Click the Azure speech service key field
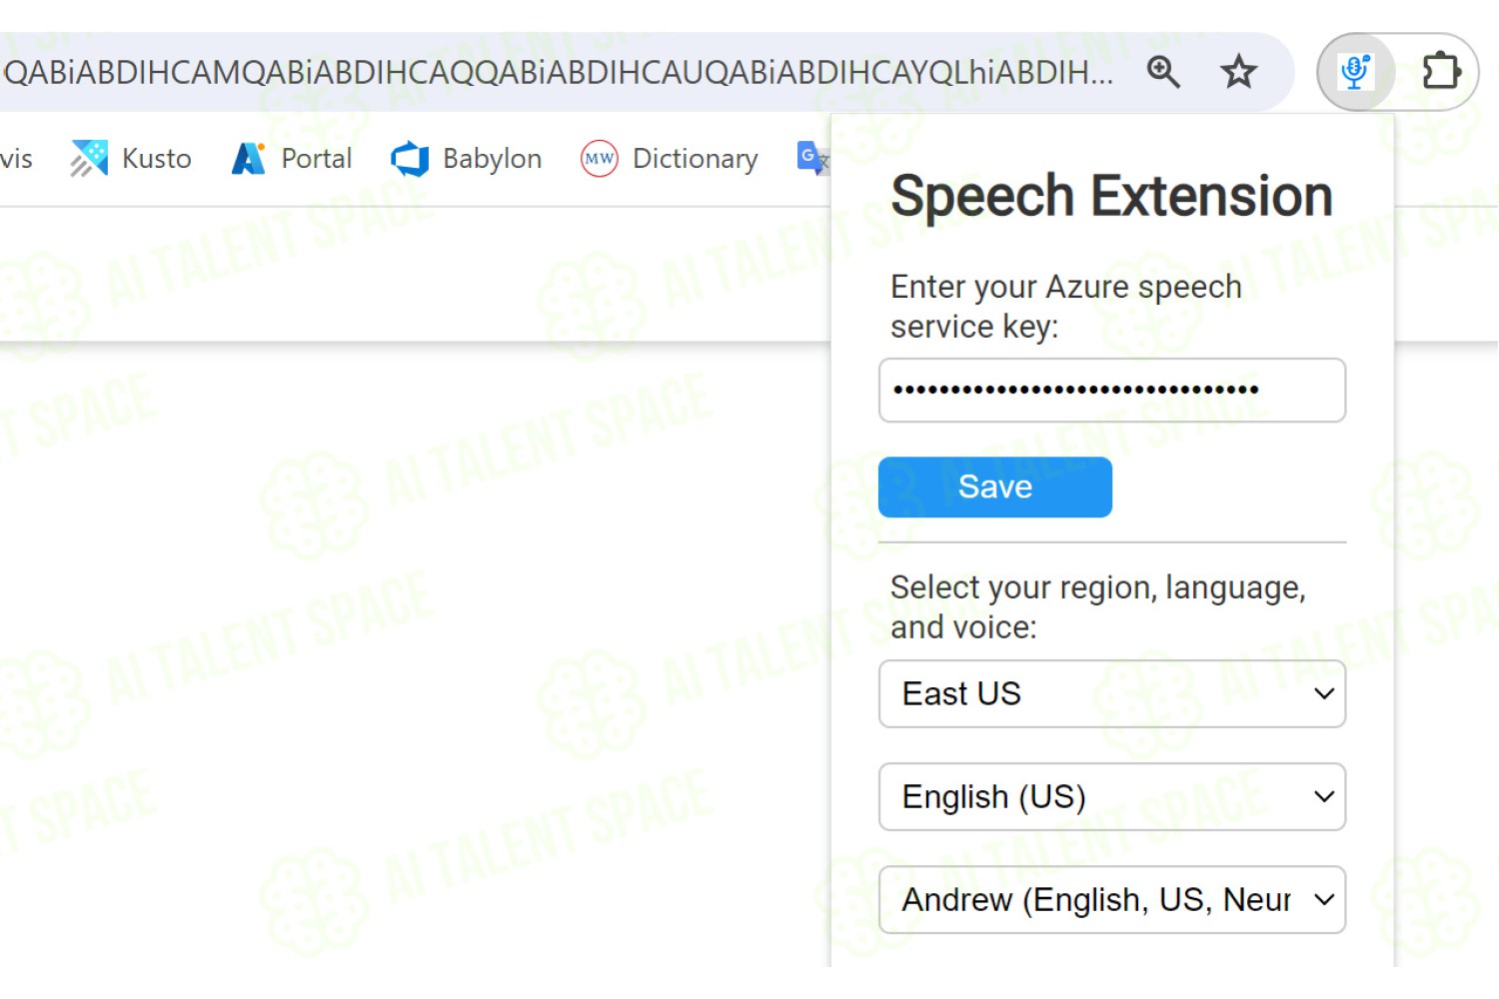This screenshot has width=1499, height=999. pyautogui.click(x=1112, y=390)
